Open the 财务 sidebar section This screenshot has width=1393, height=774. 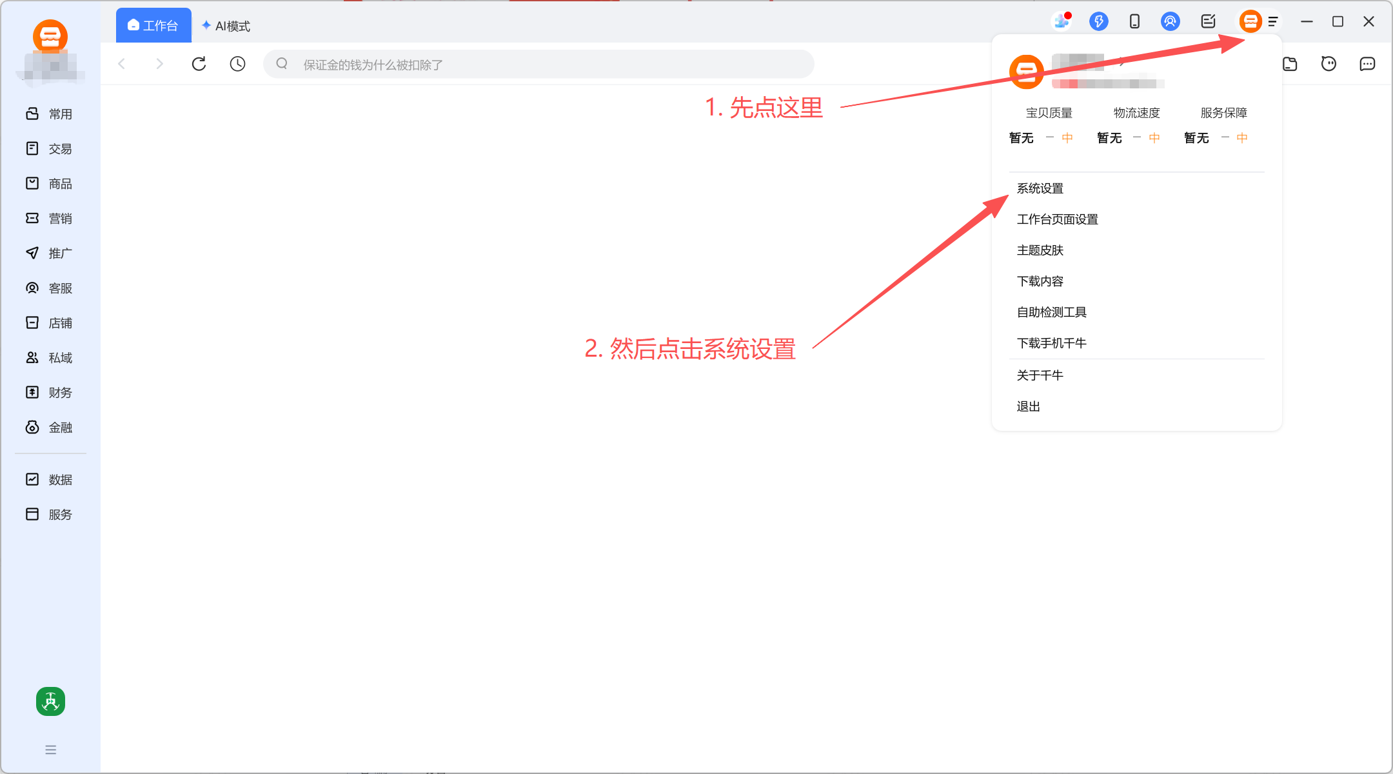tap(50, 393)
